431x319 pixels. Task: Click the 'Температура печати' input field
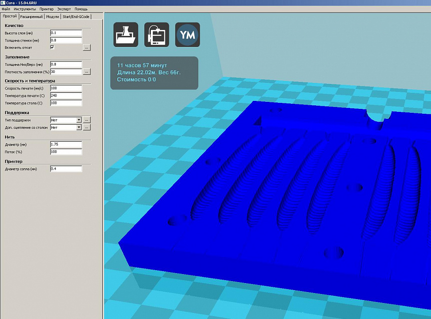[65, 95]
